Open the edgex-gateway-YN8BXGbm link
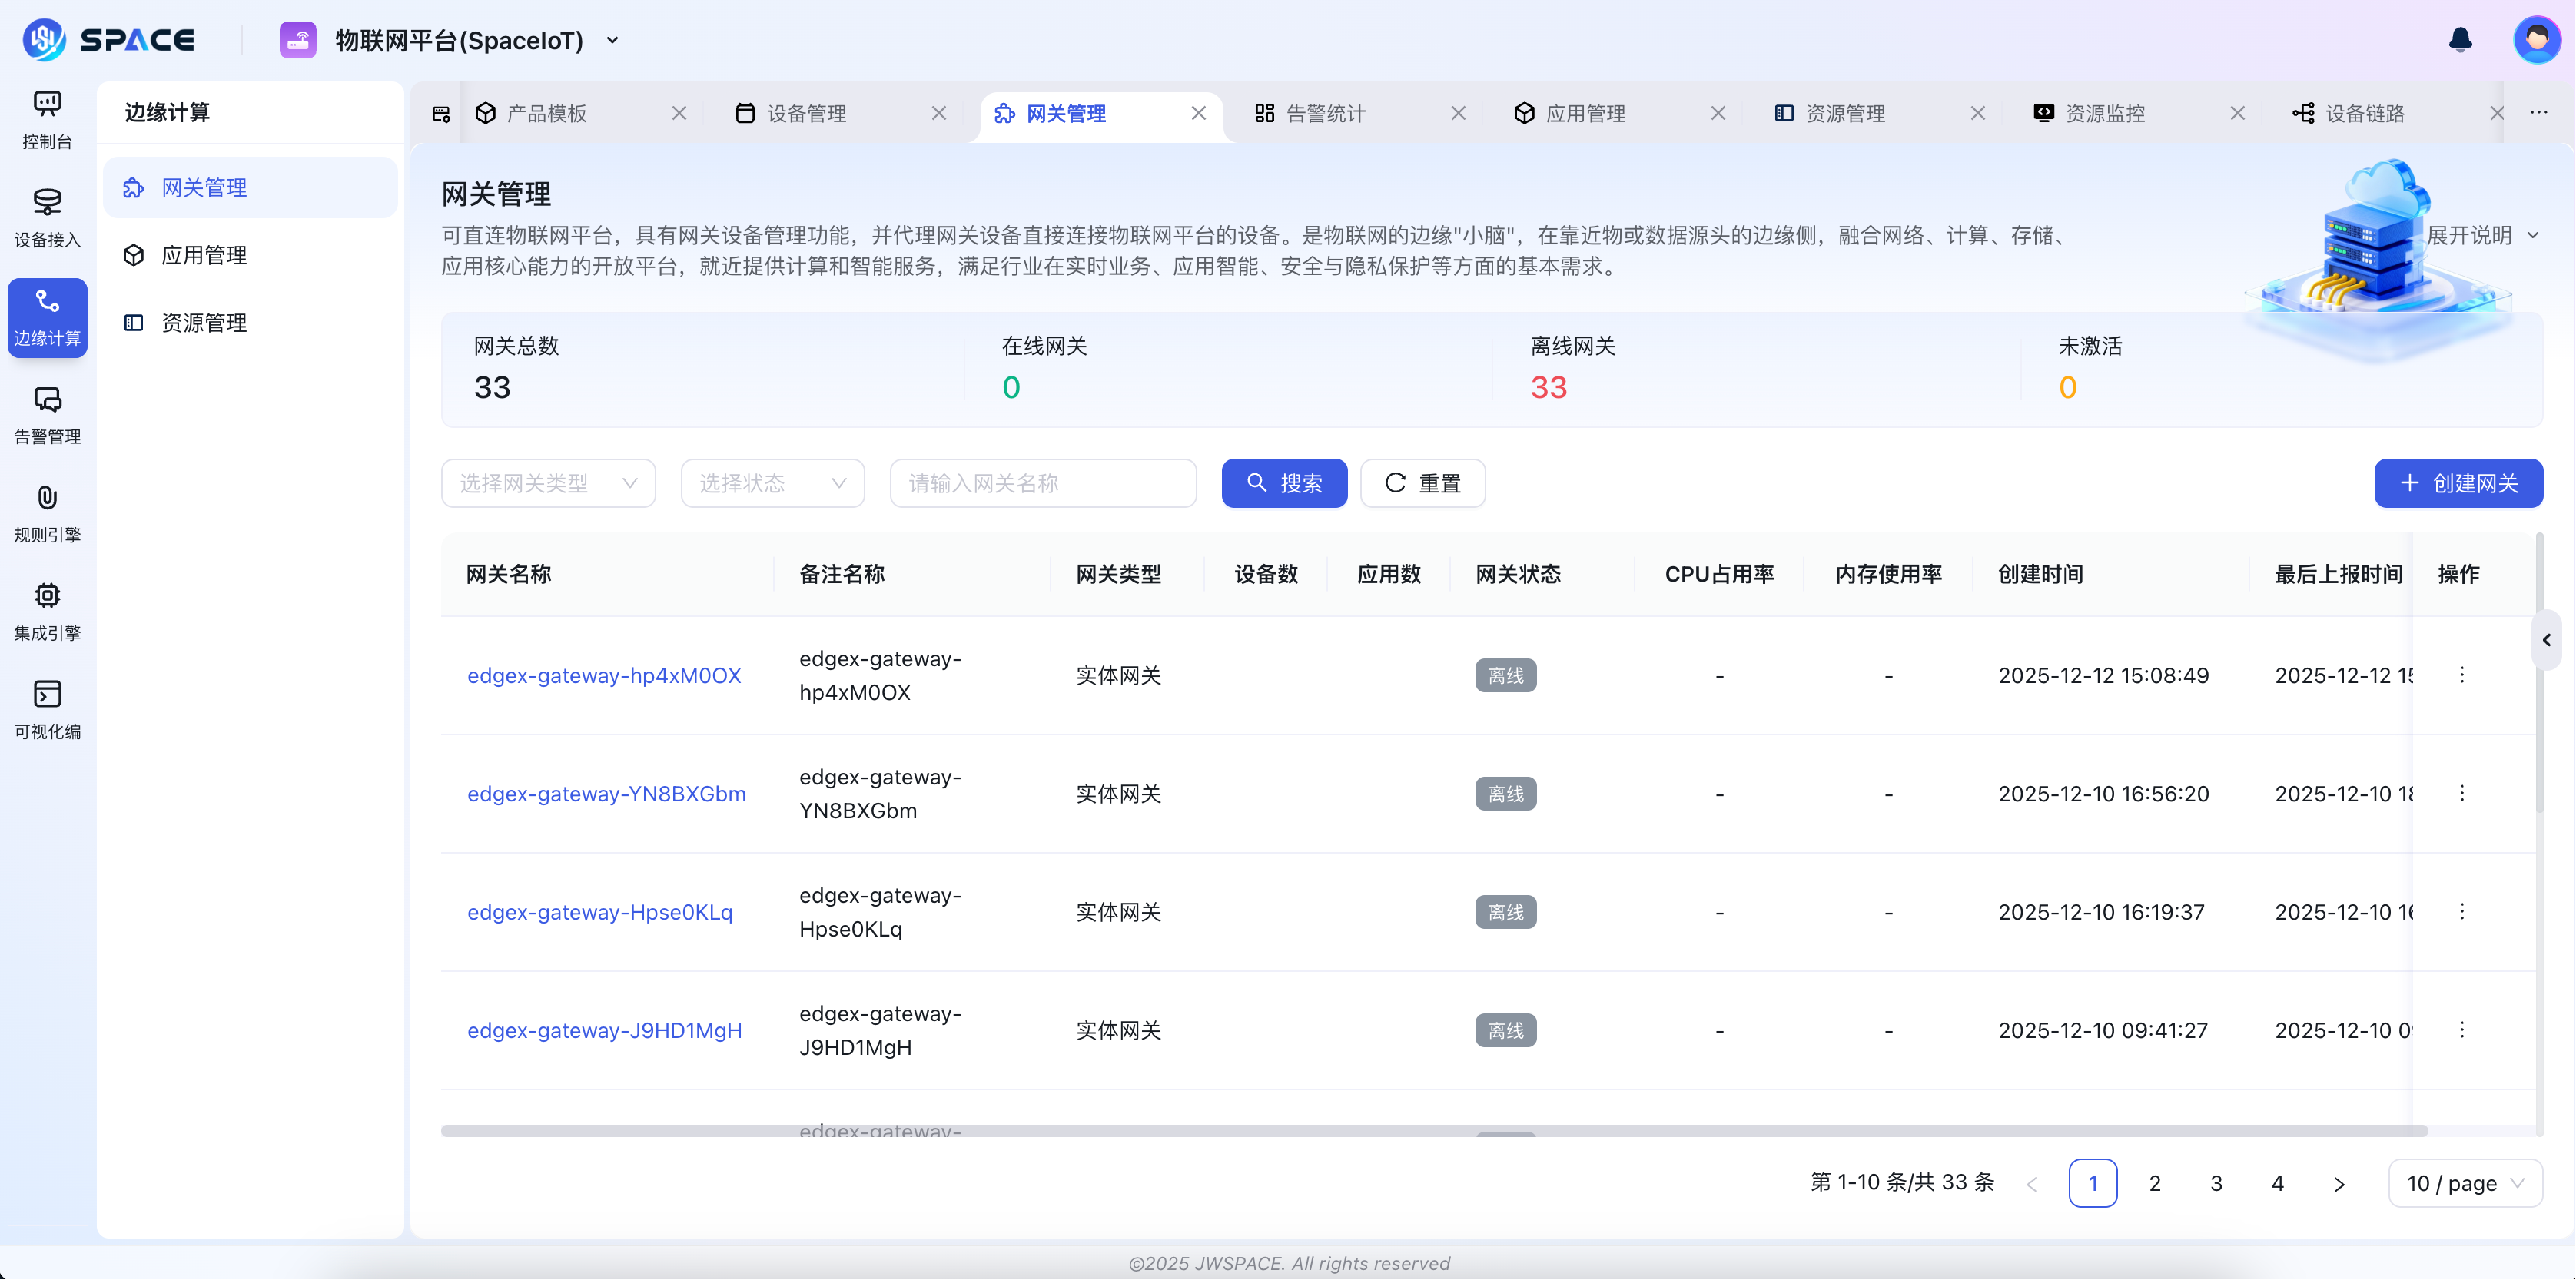This screenshot has height=1280, width=2576. pos(607,793)
